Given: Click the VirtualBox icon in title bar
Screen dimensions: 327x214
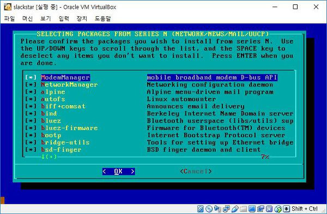Looking at the screenshot, I should [x=8, y=7].
